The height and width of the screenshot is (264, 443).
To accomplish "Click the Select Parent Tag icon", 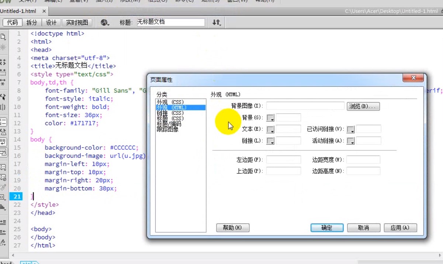I will tap(3, 97).
